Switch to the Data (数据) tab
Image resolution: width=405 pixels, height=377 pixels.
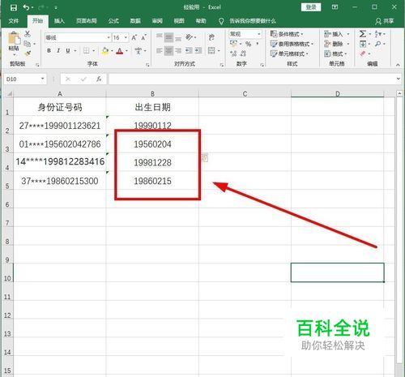pos(135,21)
